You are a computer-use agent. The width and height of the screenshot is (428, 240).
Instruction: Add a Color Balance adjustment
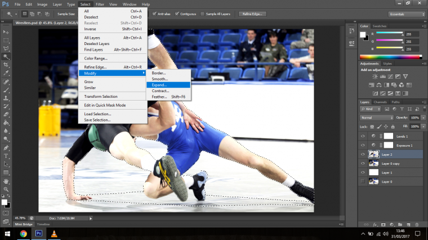(x=379, y=85)
